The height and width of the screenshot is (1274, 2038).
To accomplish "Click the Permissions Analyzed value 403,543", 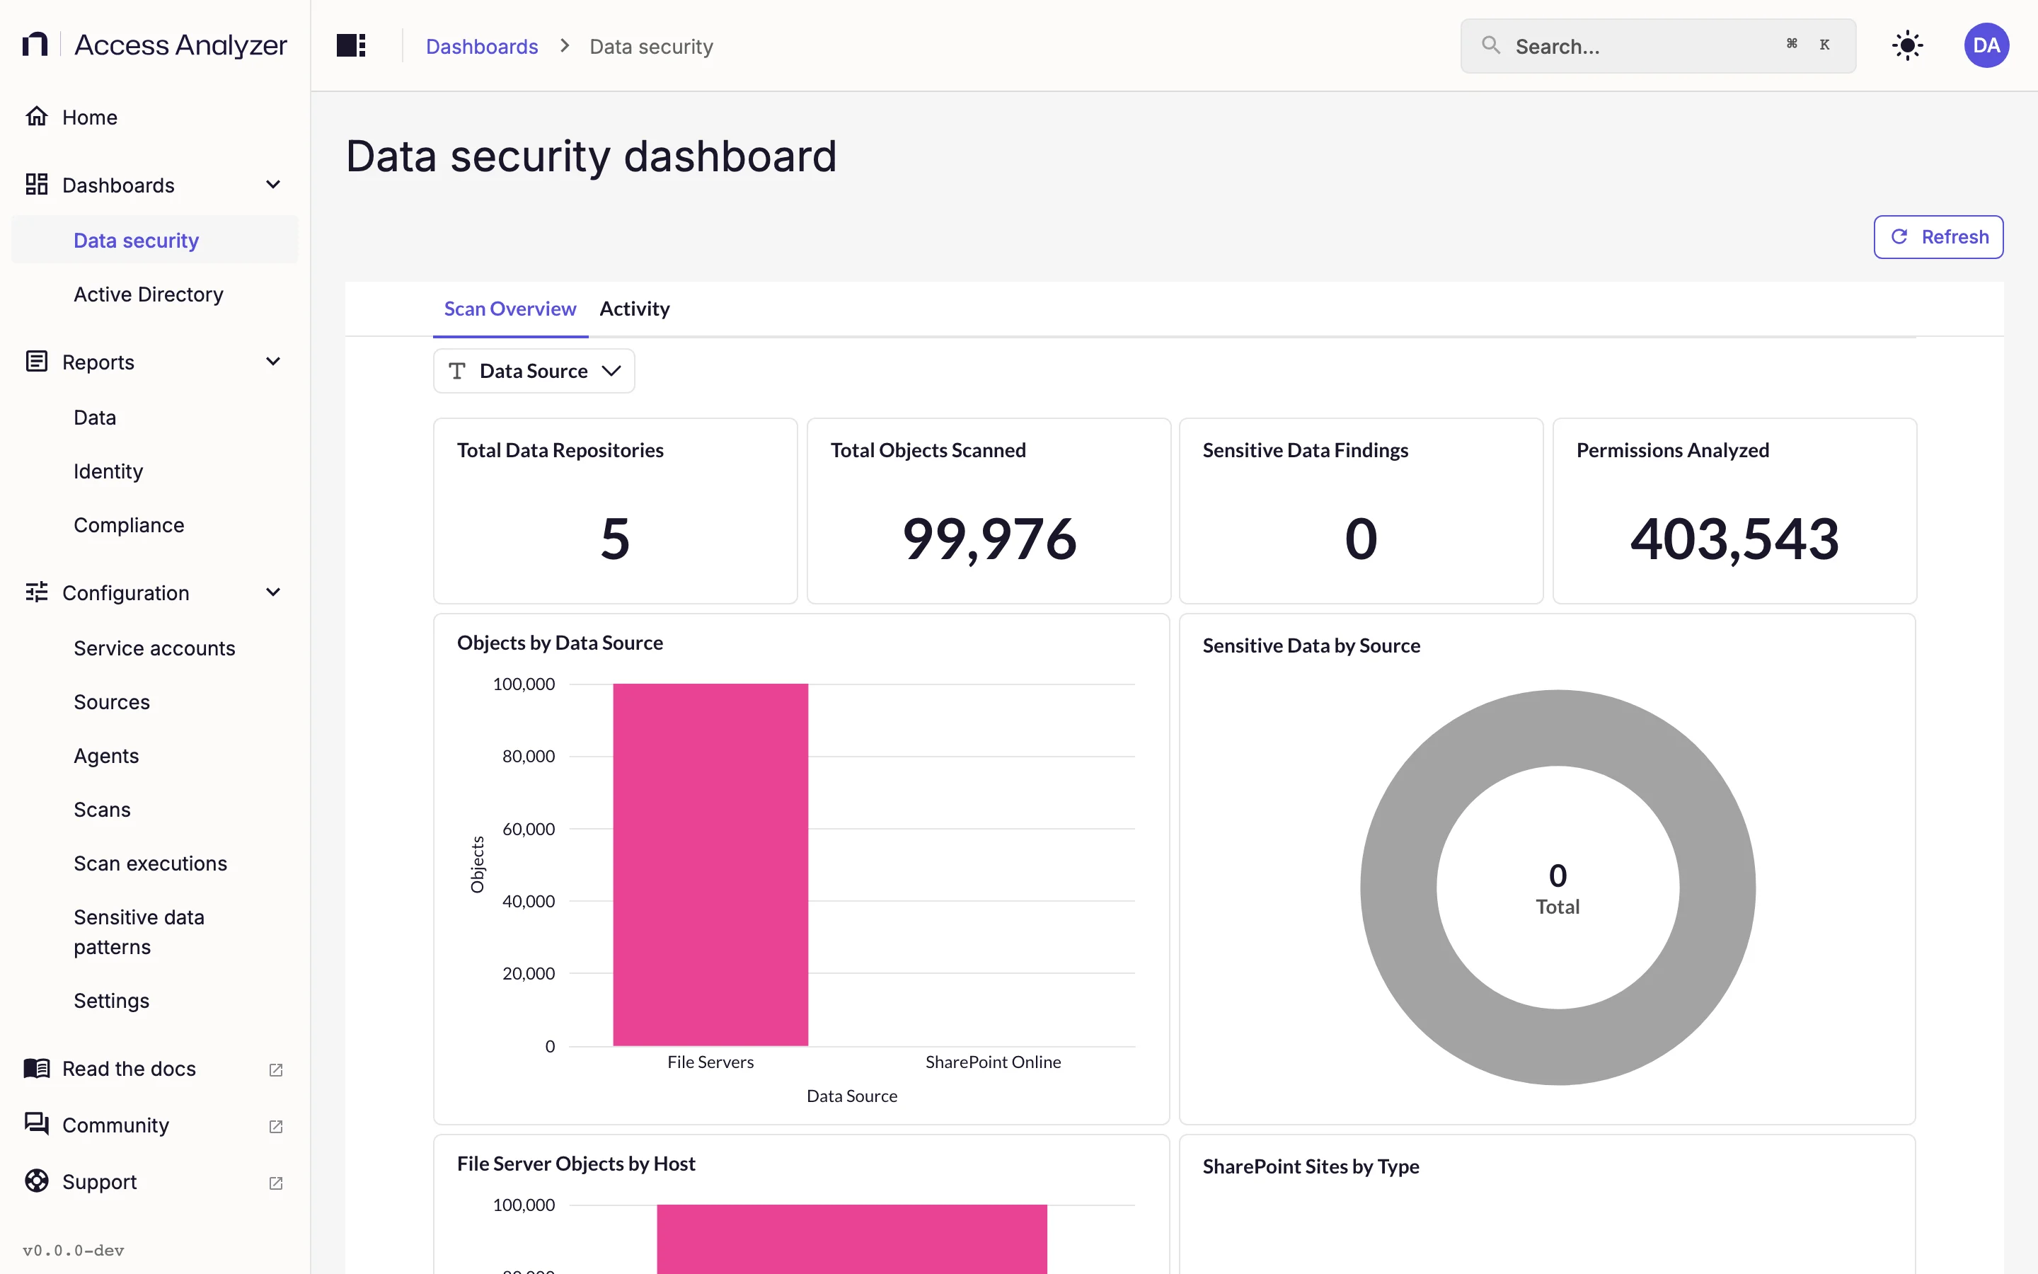I will point(1734,539).
